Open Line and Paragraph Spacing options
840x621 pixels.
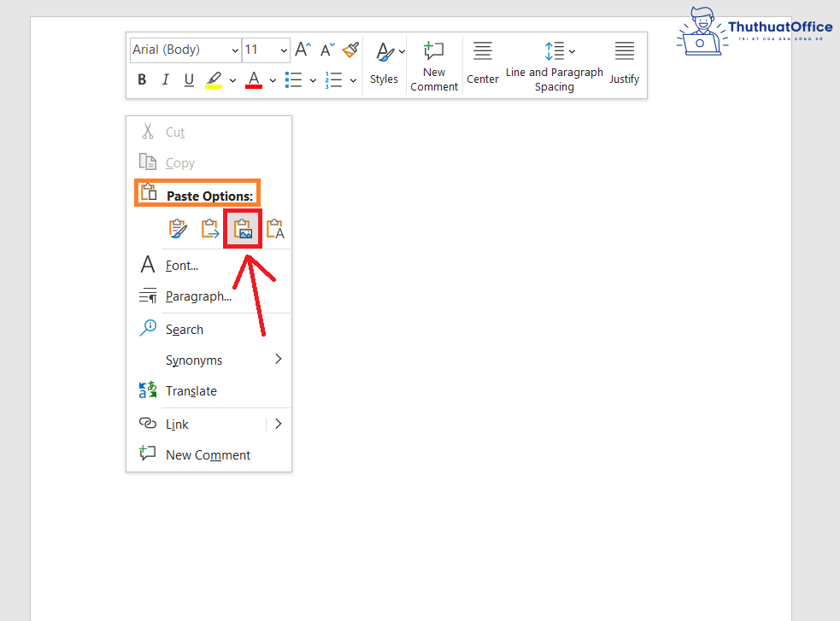pos(555,67)
